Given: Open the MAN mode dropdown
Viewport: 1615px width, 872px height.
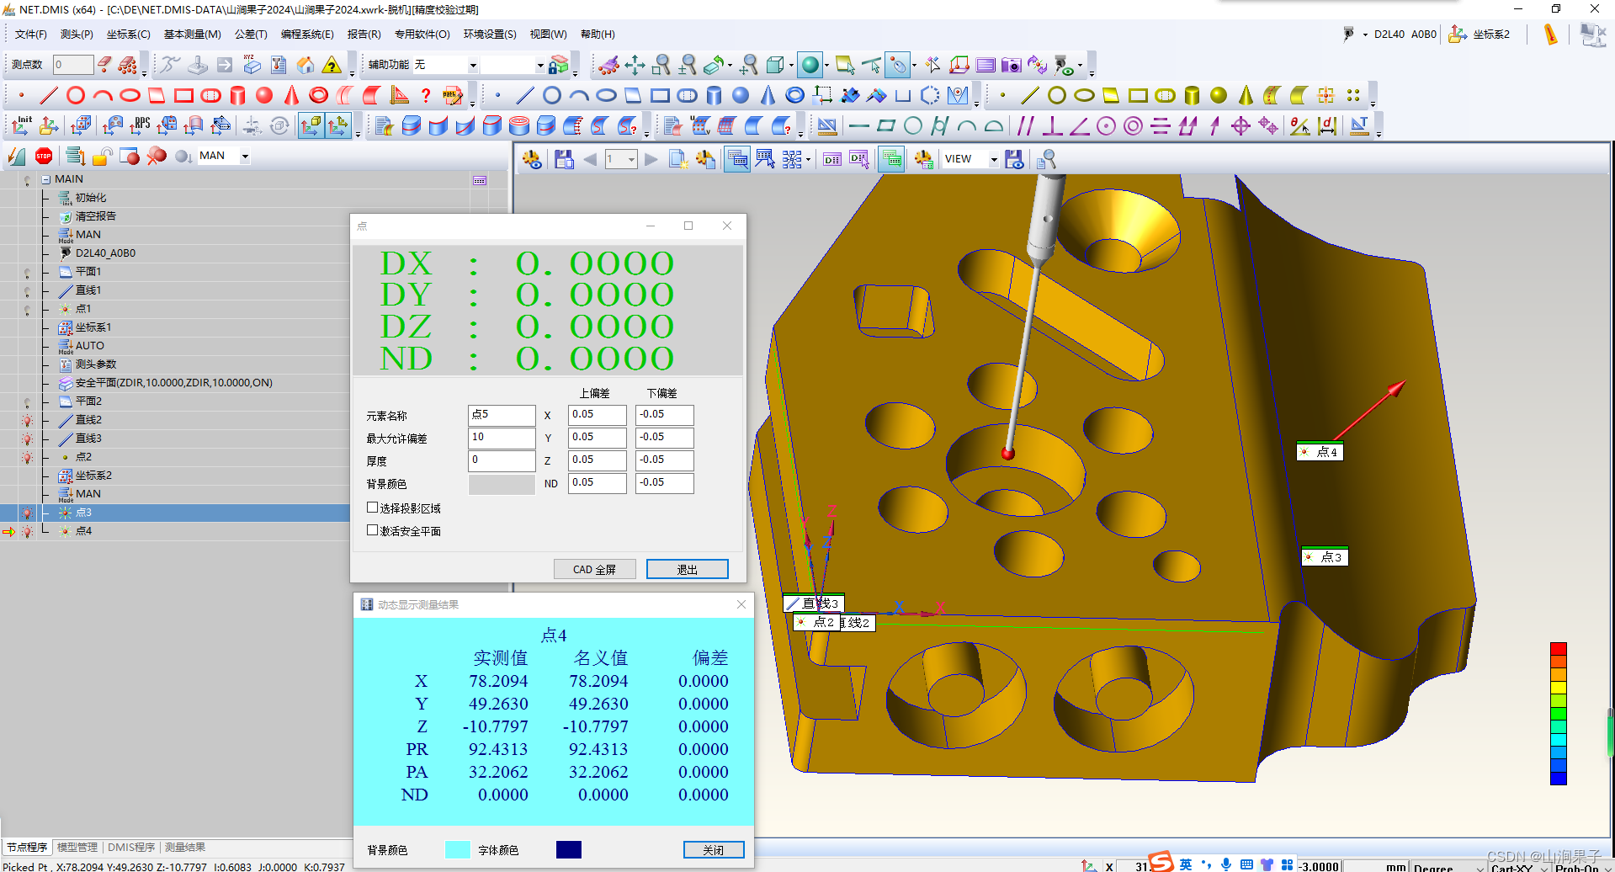Looking at the screenshot, I should (x=245, y=156).
